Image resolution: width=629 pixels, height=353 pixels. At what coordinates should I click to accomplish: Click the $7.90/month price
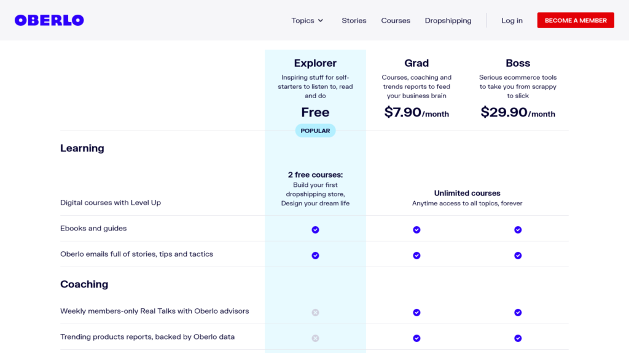(416, 113)
